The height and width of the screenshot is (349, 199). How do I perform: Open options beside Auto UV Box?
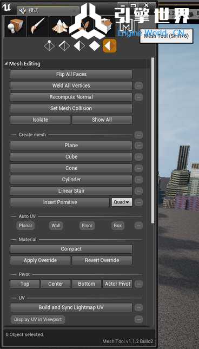(x=138, y=226)
